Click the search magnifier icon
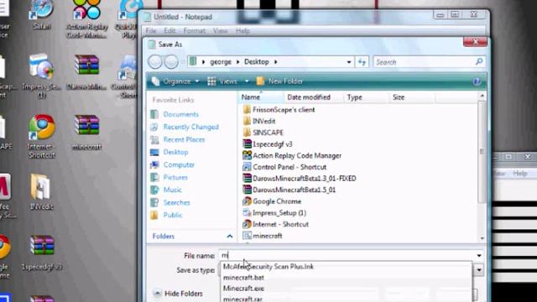This screenshot has height=302, width=537. (479, 61)
